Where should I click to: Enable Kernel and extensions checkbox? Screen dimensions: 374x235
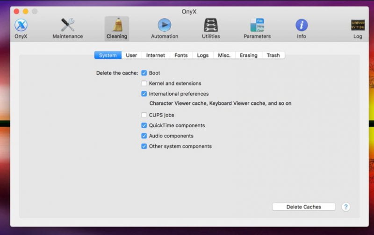click(x=144, y=83)
